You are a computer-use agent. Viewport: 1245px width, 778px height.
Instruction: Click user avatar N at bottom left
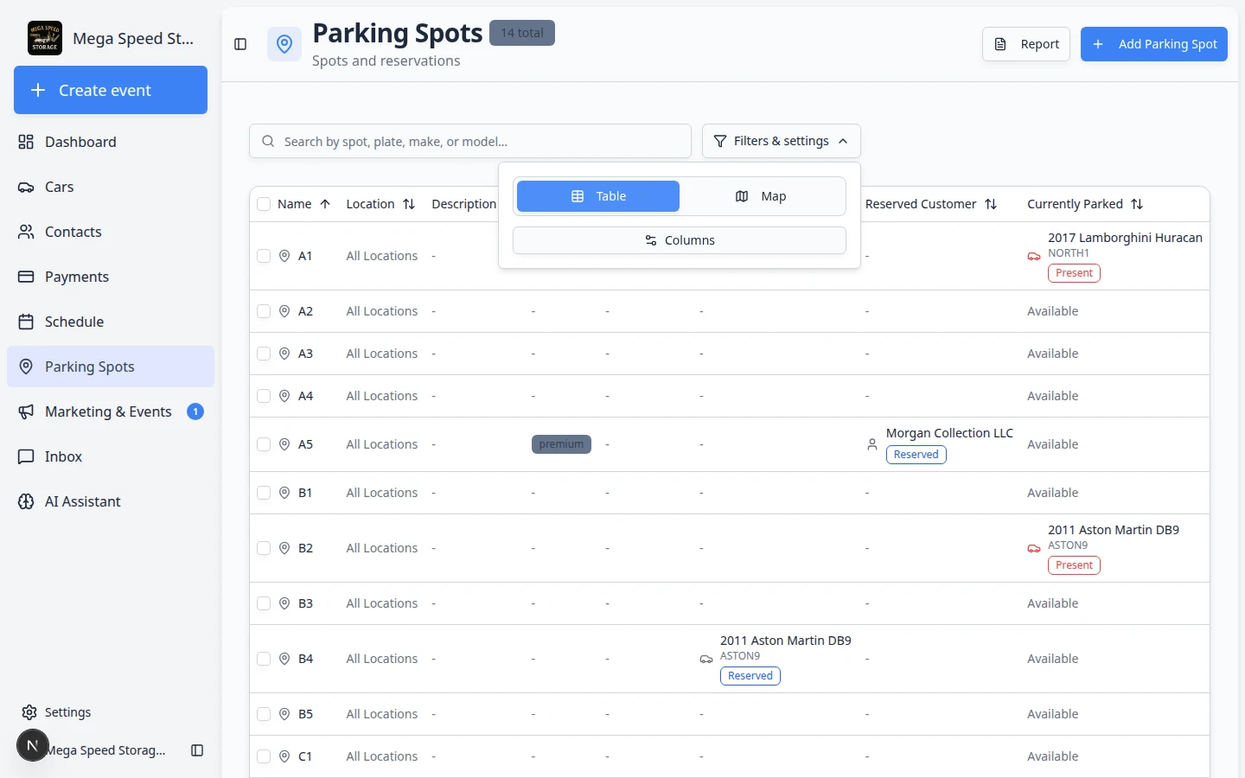tap(33, 745)
